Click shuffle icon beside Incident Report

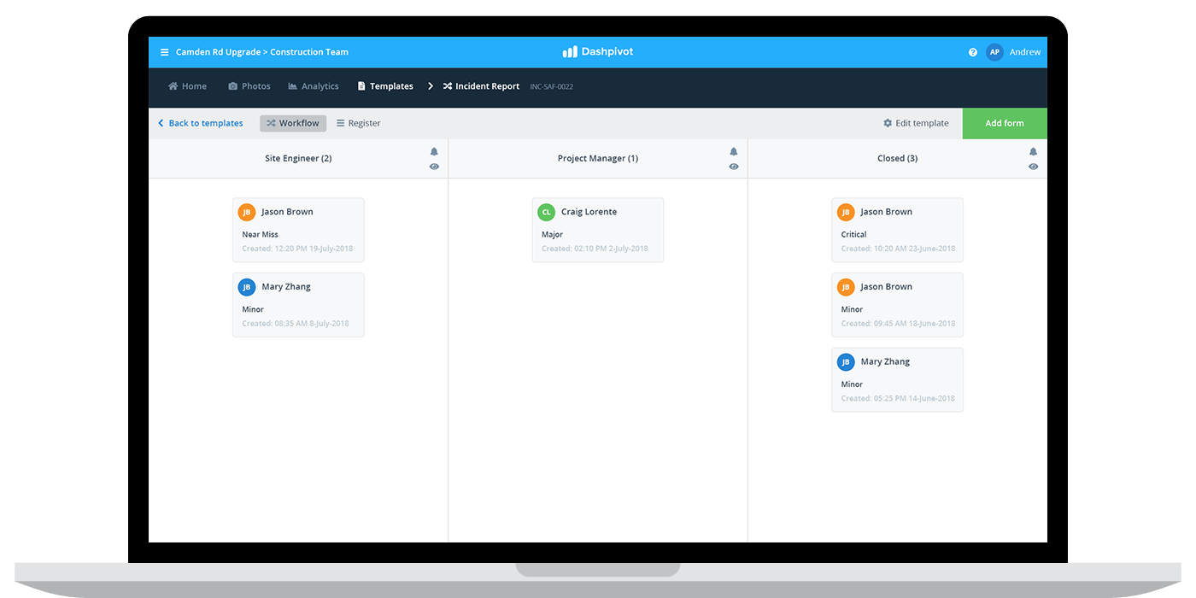(x=448, y=86)
